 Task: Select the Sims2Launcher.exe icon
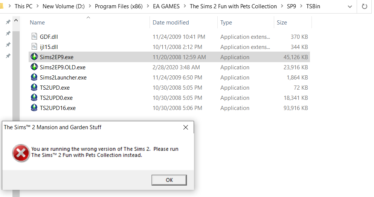(34, 78)
